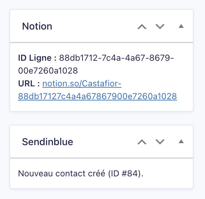Image resolution: width=205 pixels, height=199 pixels.
Task: Move the Sendinblue panel down
Action: 160,142
